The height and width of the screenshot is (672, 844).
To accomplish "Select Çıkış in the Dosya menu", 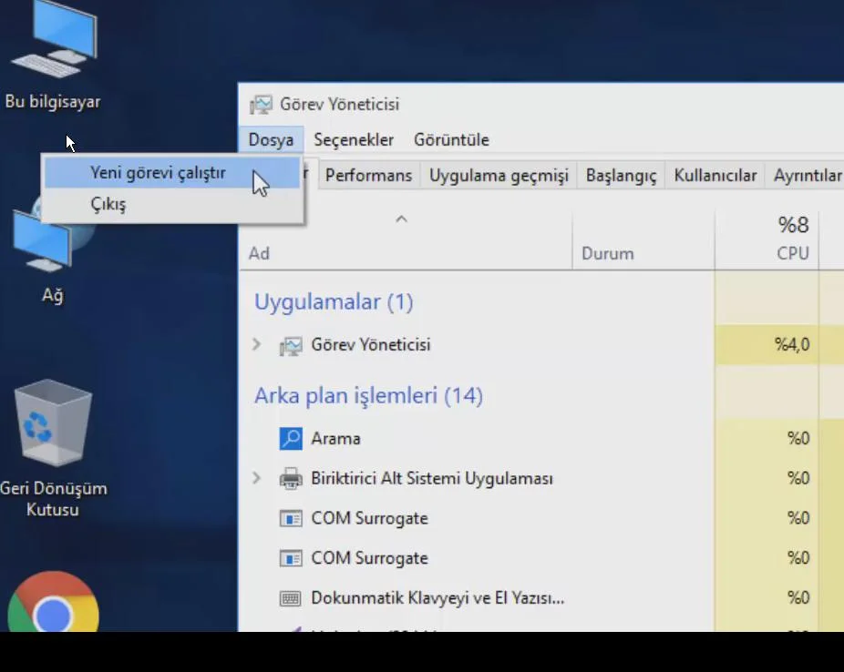I will [x=108, y=204].
